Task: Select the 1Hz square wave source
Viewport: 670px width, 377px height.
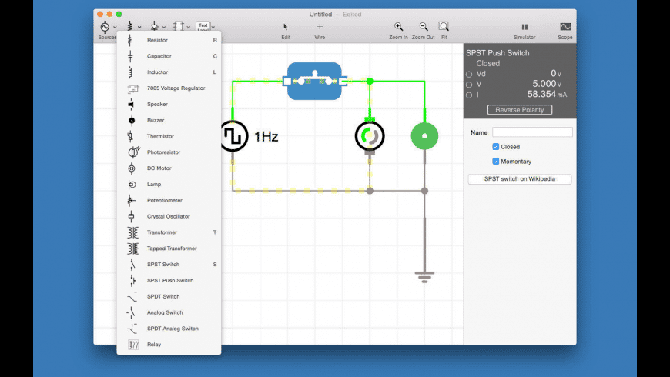Action: click(232, 136)
